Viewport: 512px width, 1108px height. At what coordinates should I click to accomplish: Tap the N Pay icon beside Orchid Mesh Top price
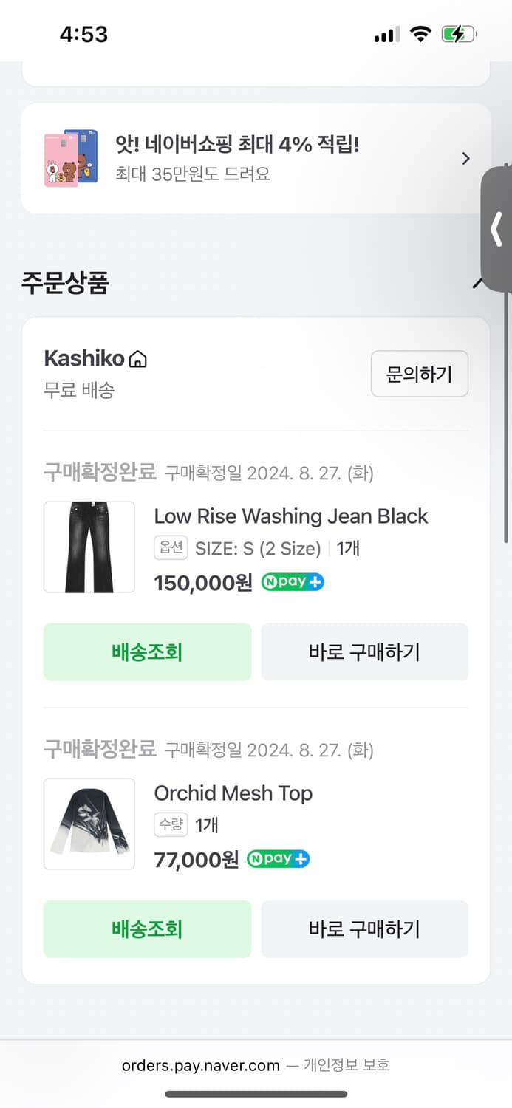(278, 858)
